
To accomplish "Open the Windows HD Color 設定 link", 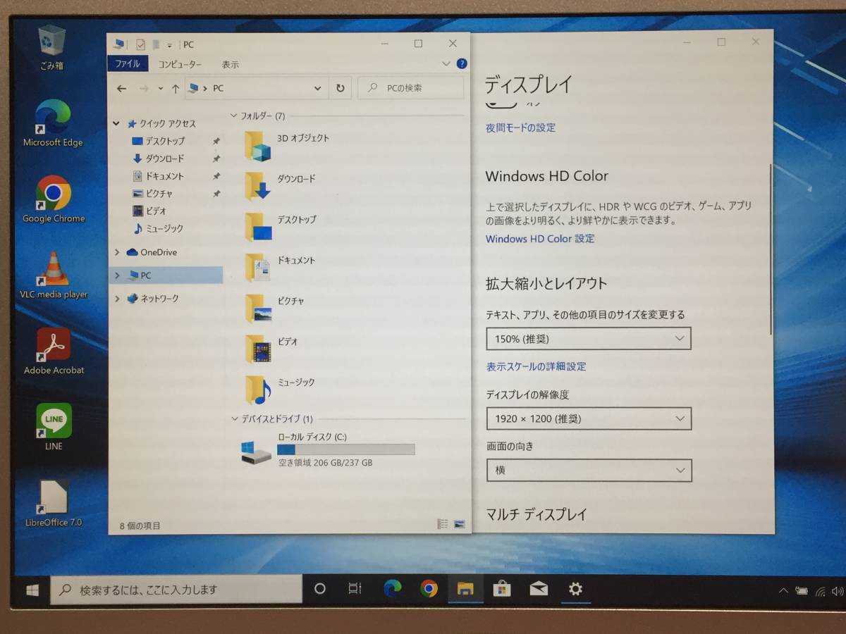I will coord(539,239).
